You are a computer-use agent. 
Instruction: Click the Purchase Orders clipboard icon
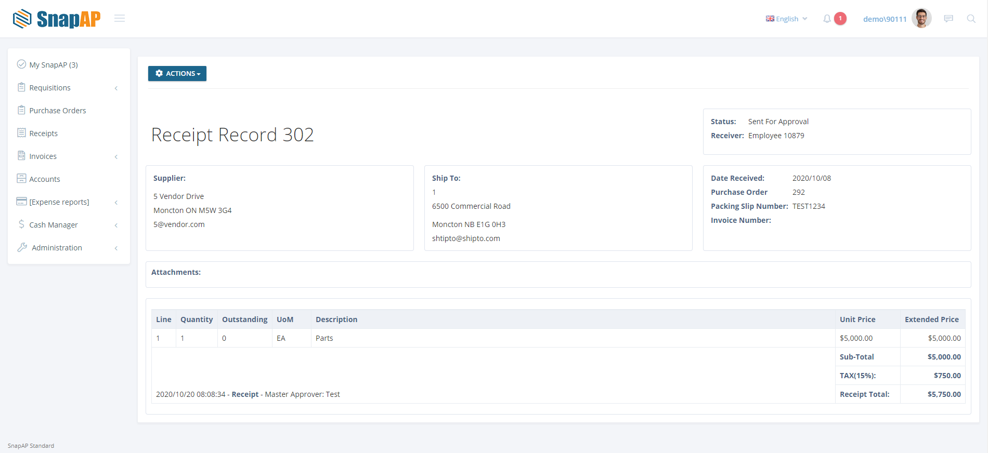pyautogui.click(x=21, y=110)
